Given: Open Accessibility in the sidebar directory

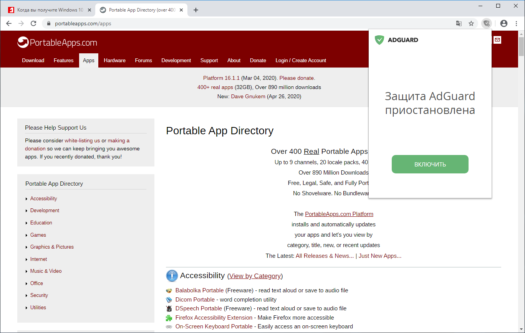Looking at the screenshot, I should tap(43, 198).
